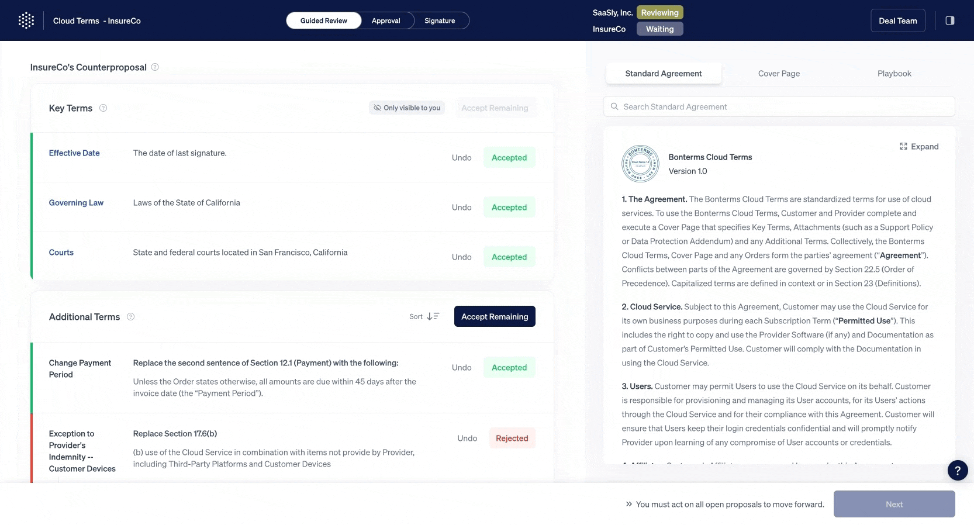The image size is (974, 525).
Task: Open the Courts term link
Action: point(61,253)
